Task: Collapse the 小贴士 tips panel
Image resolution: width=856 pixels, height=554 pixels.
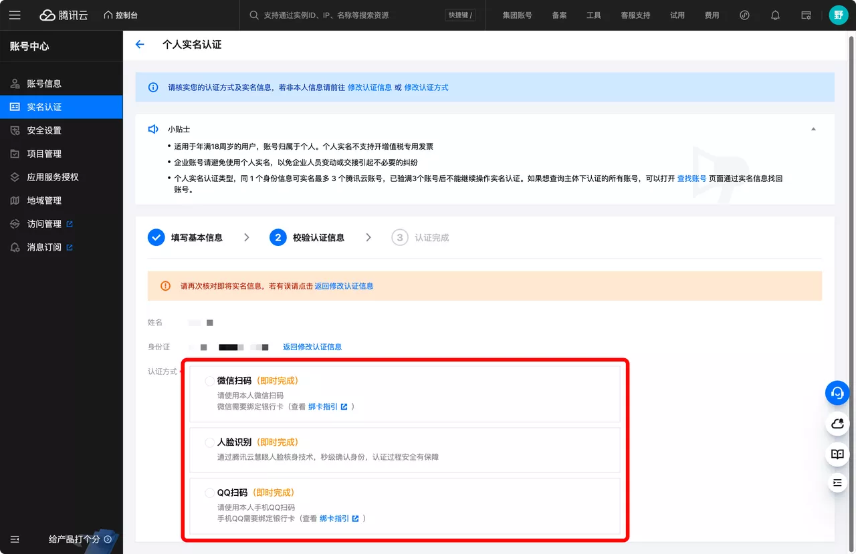Action: (813, 128)
